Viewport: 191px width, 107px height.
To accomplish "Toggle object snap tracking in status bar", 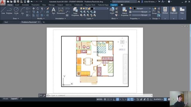I will tap(129, 99).
